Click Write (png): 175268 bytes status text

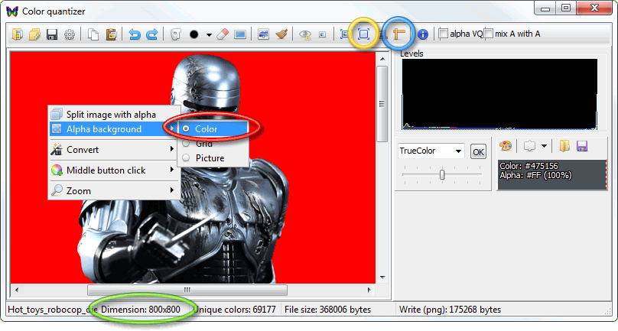click(450, 310)
